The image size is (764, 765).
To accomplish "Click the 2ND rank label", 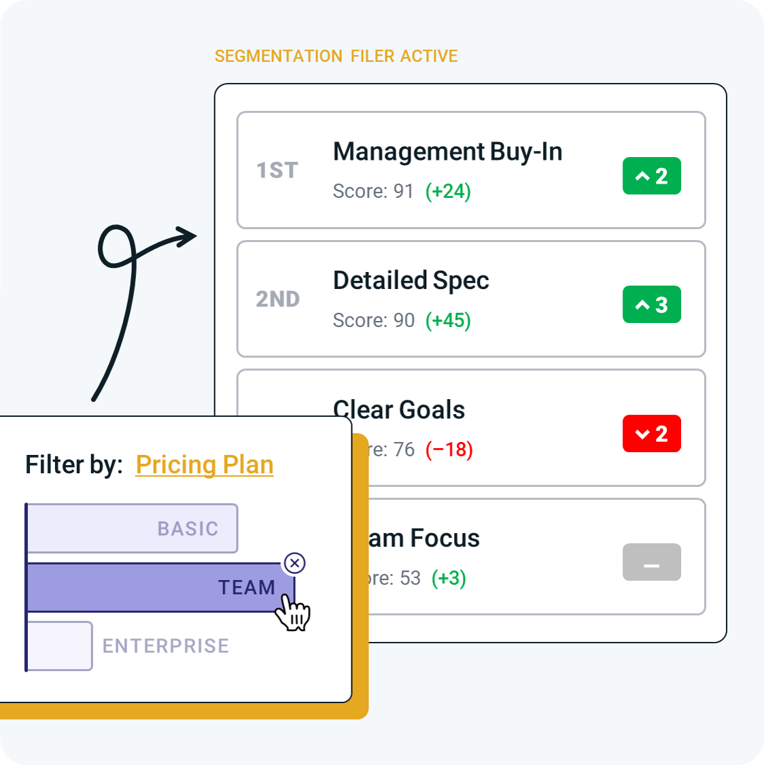I will [278, 299].
